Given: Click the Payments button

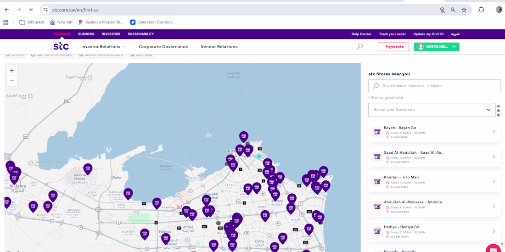Looking at the screenshot, I should click(x=393, y=47).
